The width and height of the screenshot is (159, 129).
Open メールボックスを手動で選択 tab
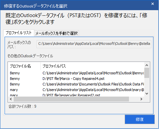pos(56,33)
